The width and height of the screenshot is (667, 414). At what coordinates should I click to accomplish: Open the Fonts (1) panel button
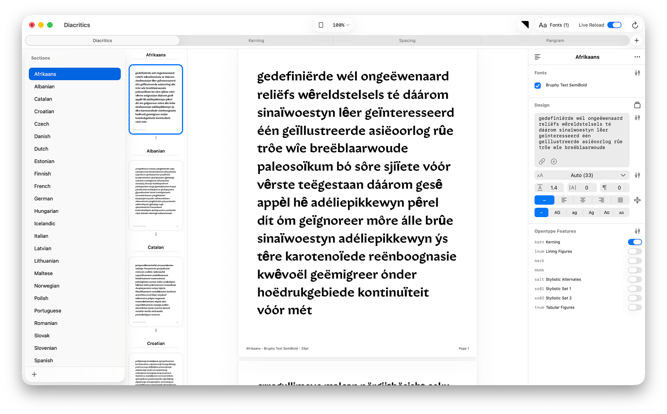(554, 25)
